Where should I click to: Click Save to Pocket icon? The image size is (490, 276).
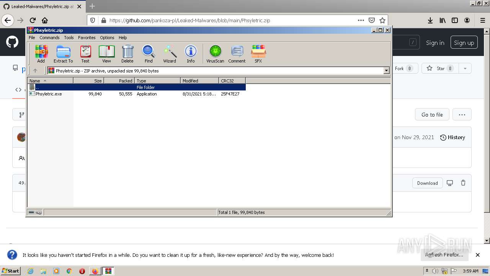[371, 20]
